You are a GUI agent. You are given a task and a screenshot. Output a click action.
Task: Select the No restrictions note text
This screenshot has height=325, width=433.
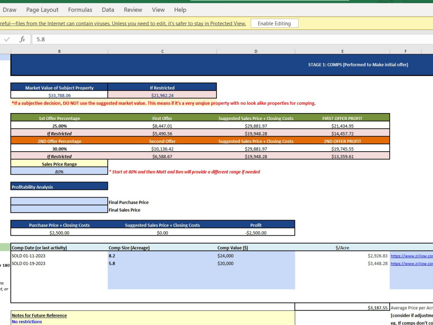coord(27,322)
